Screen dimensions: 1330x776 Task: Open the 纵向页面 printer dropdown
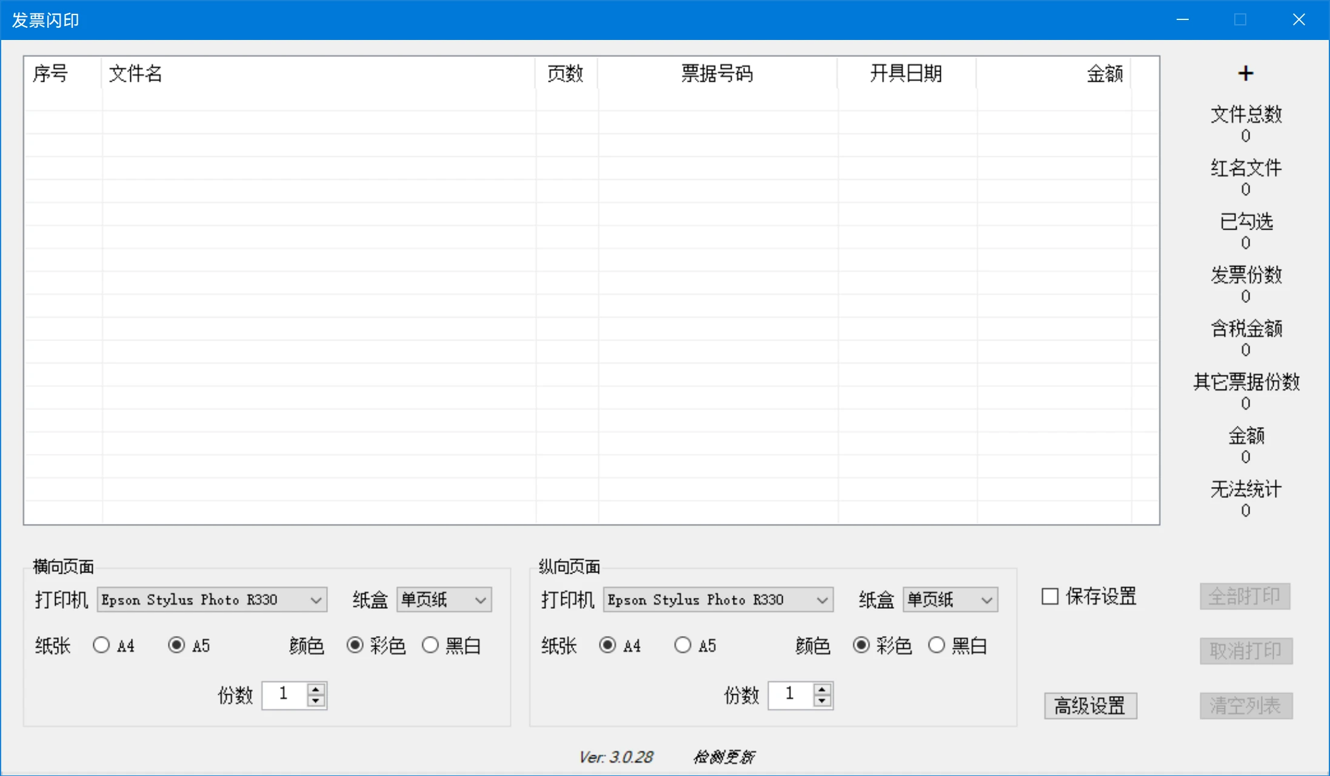tap(718, 600)
